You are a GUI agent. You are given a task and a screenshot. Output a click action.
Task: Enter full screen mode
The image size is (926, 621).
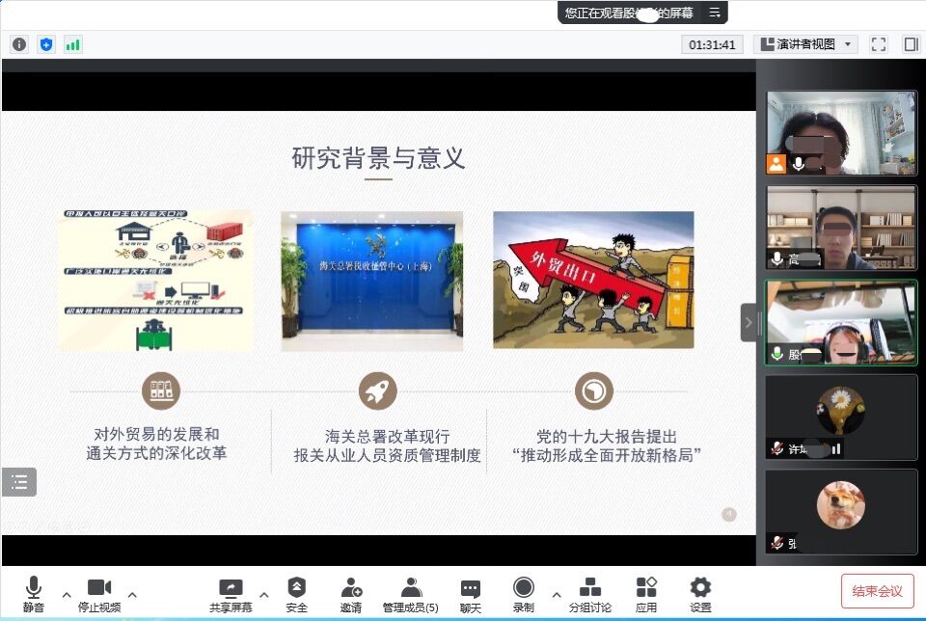tap(878, 44)
